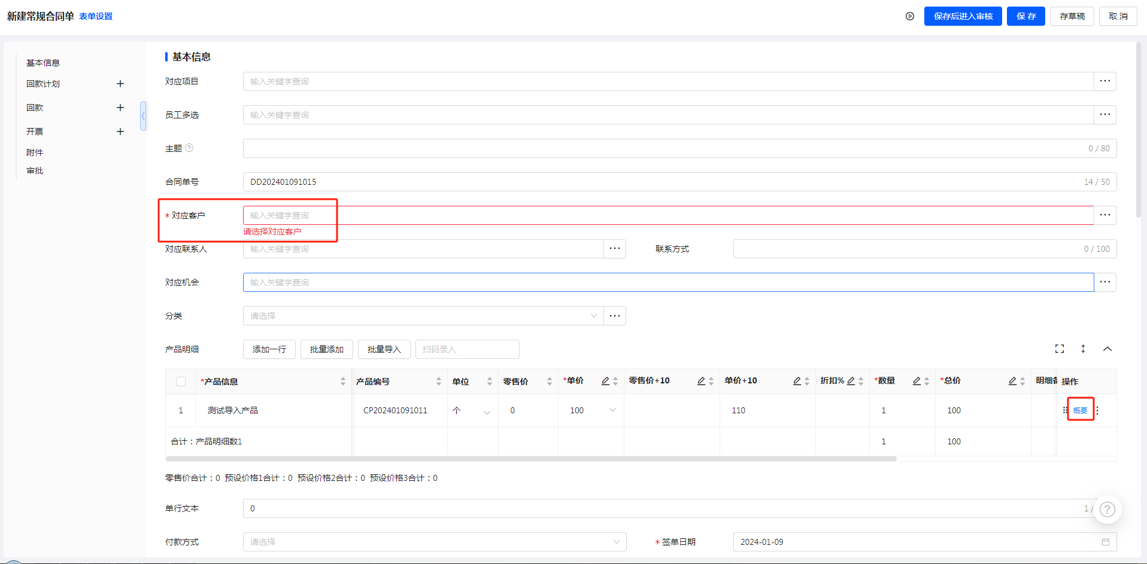Sort by 总价 column arrows
This screenshot has width=1147, height=564.
(1022, 382)
